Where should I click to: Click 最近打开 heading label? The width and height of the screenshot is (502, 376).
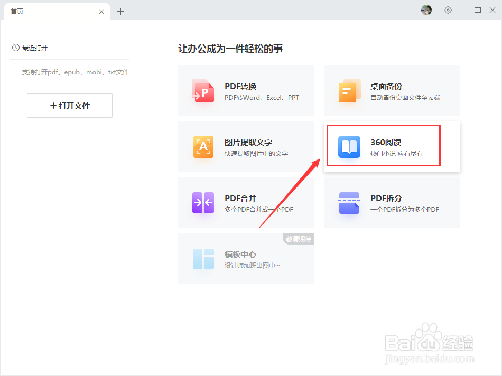[x=35, y=48]
